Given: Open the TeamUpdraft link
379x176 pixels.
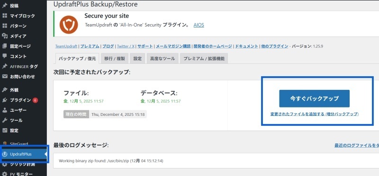Looking at the screenshot, I should tap(66, 46).
